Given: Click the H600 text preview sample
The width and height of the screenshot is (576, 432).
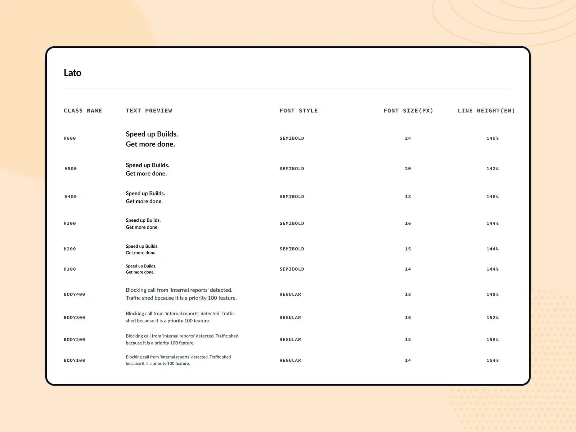Looking at the screenshot, I should pos(152,139).
